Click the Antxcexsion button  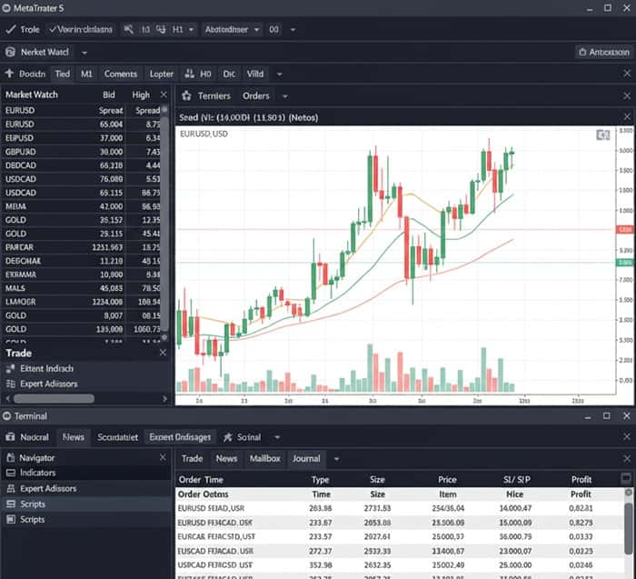coord(602,53)
